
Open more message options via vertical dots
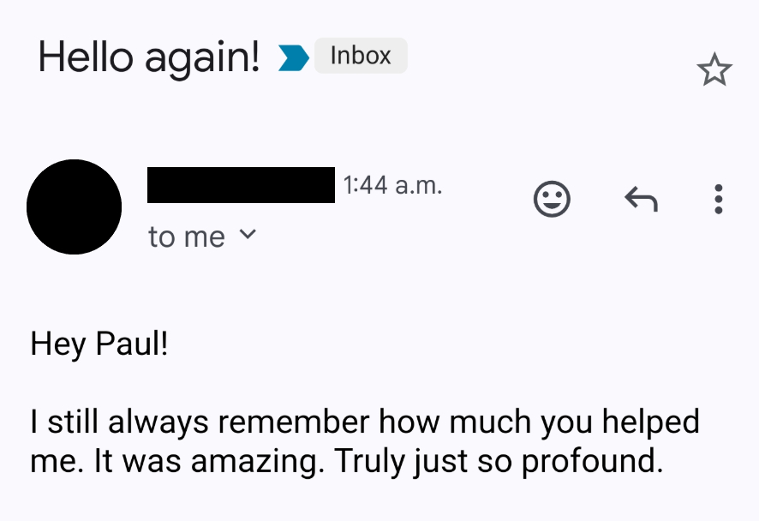tap(718, 199)
